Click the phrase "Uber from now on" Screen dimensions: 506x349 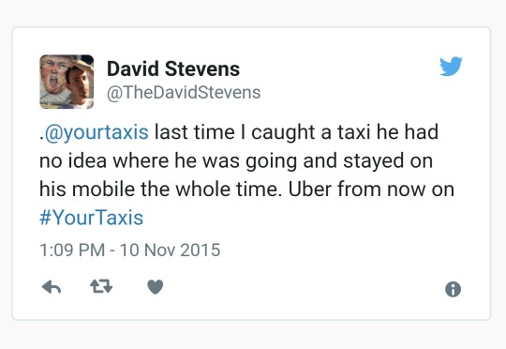371,190
